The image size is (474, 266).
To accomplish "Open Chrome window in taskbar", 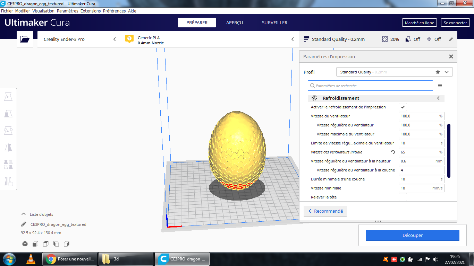I will [x=69, y=259].
